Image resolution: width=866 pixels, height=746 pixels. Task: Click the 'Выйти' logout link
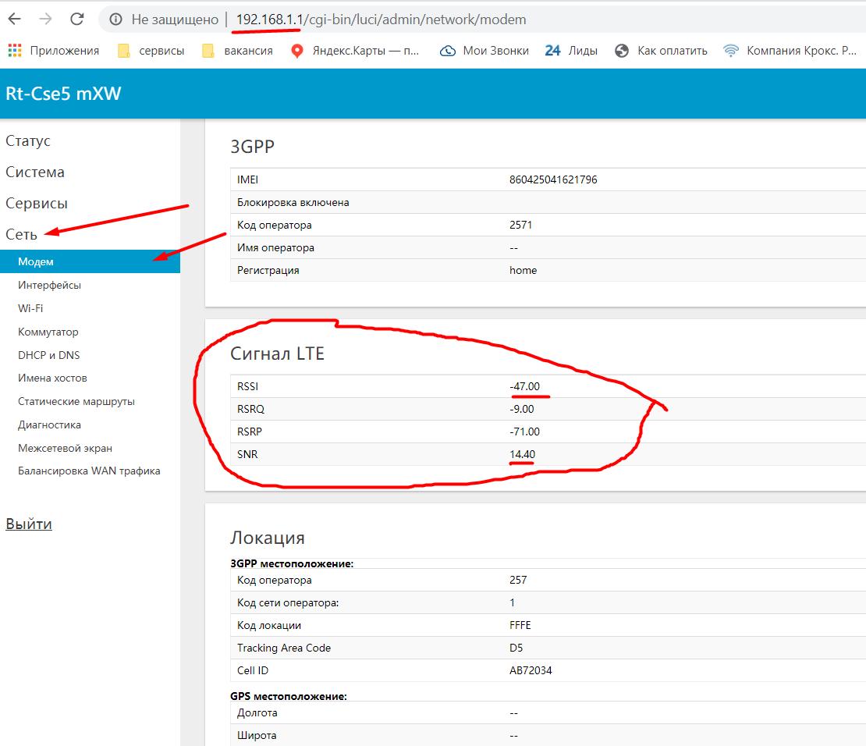29,524
